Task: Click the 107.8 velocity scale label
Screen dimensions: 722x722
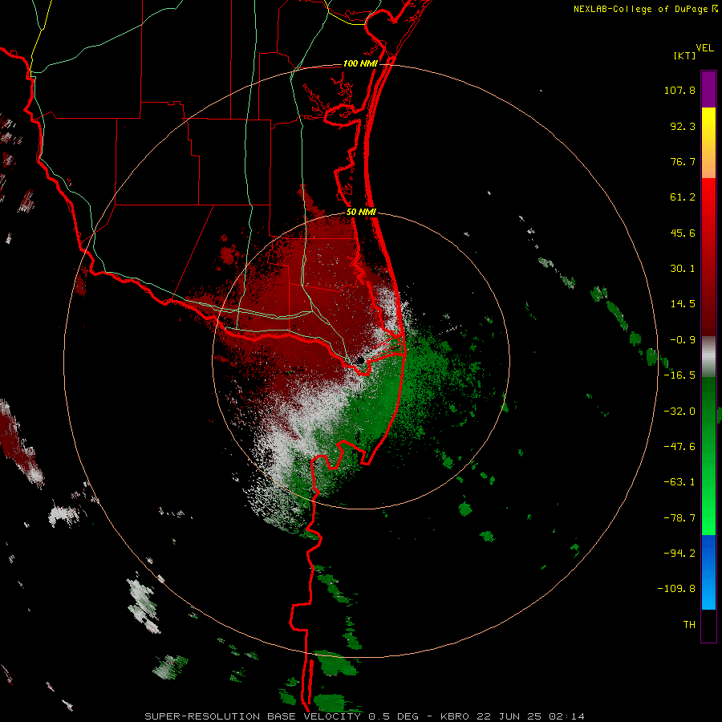Action: coord(679,90)
